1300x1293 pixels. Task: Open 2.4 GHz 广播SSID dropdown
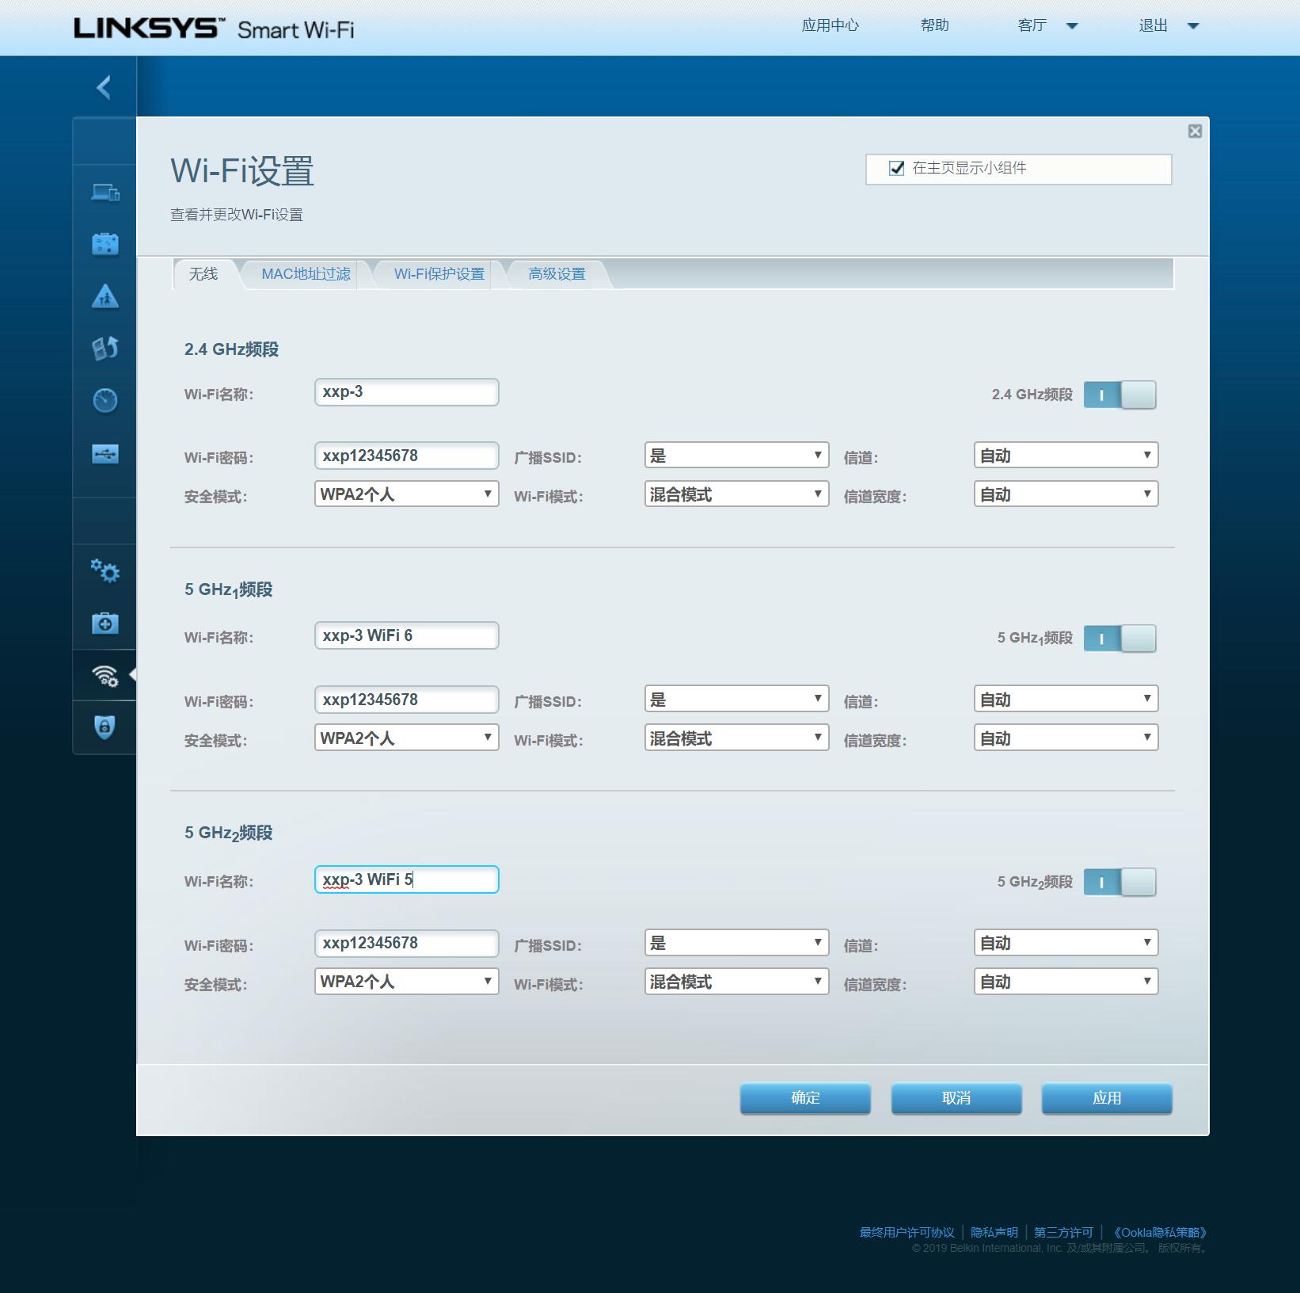pyautogui.click(x=737, y=456)
